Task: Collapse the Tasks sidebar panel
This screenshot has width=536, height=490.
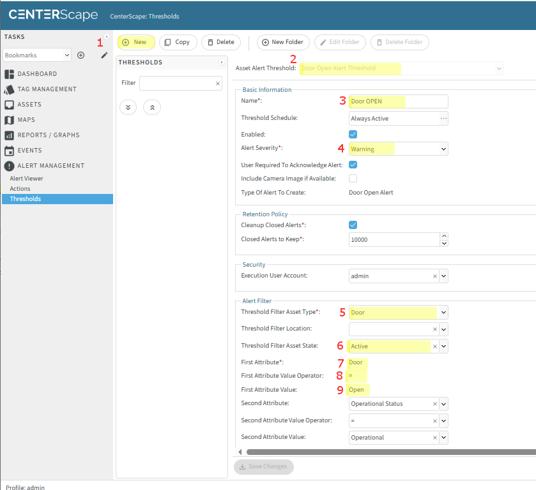Action: coord(107,37)
